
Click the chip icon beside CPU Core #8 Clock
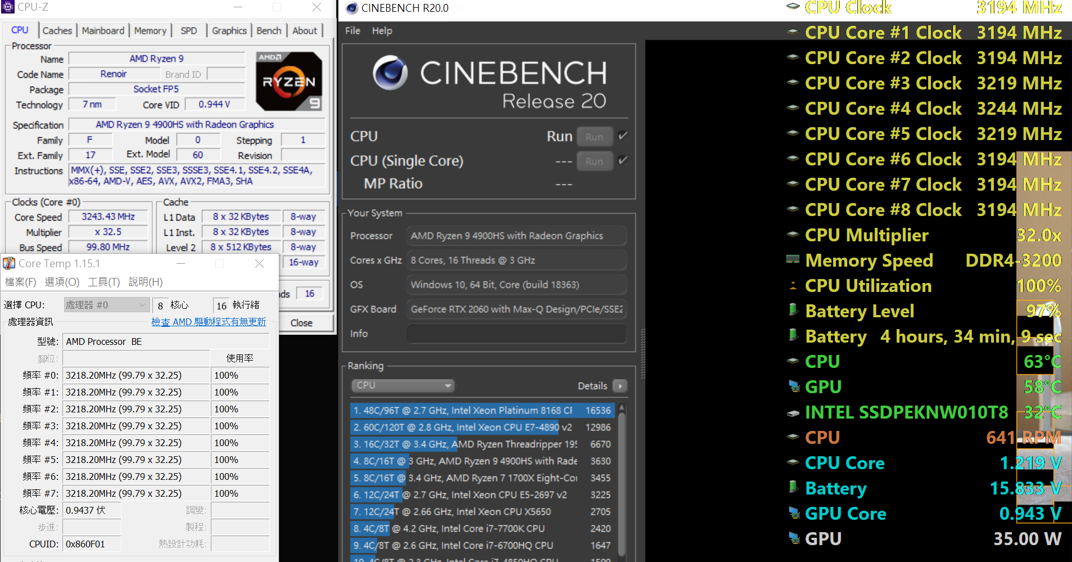coord(793,209)
